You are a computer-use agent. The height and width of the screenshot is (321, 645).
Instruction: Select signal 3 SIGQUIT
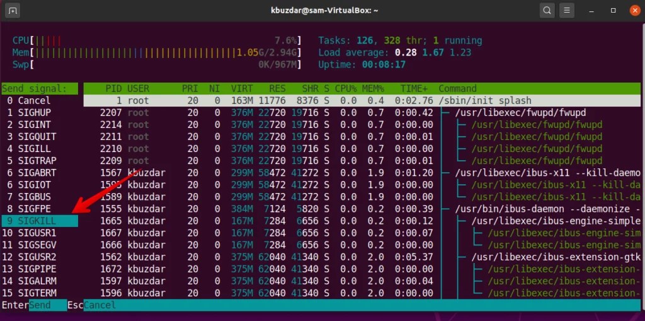(x=40, y=136)
